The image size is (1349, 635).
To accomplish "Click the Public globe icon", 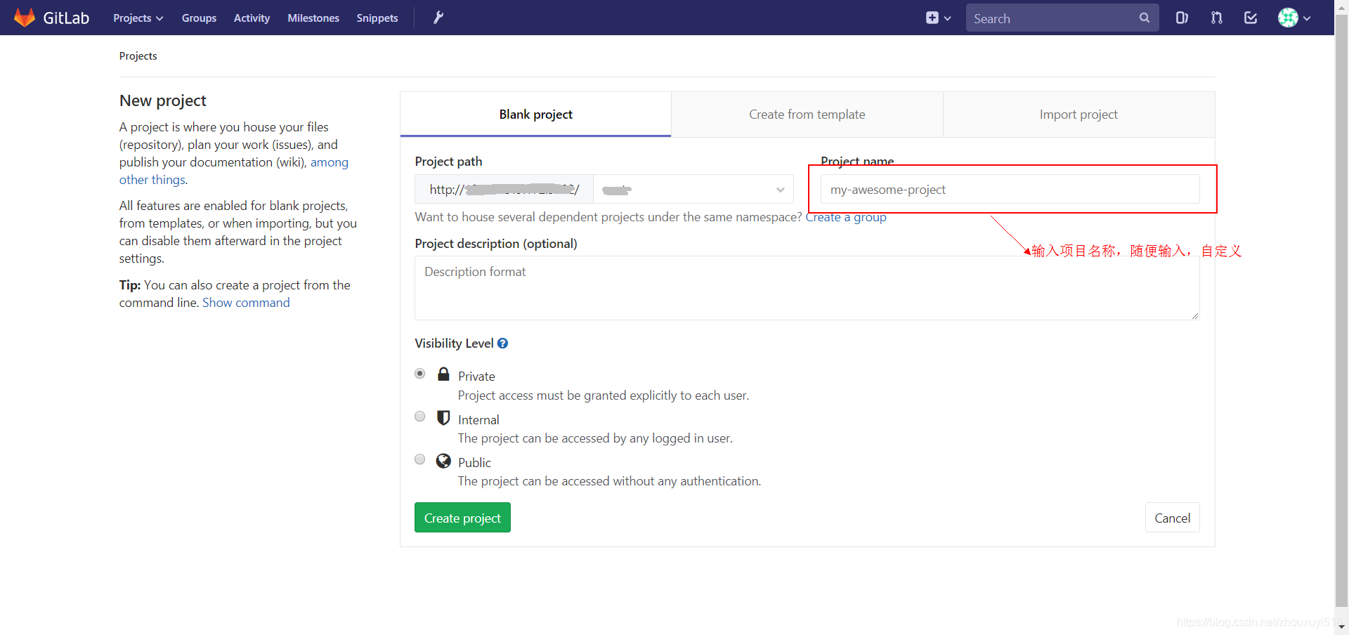I will pyautogui.click(x=443, y=461).
